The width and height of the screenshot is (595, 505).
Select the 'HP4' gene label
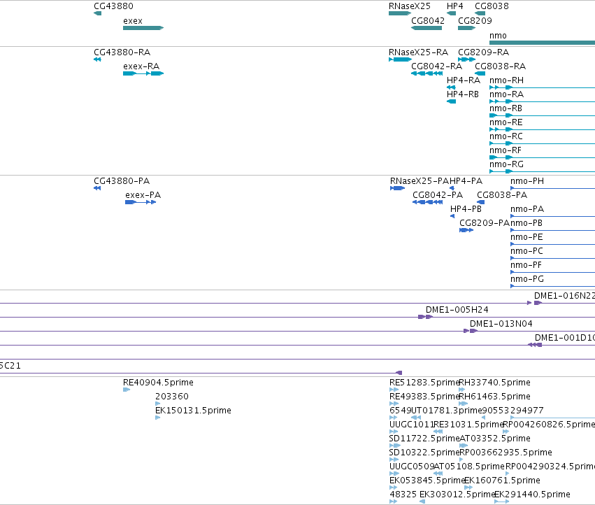(x=454, y=6)
